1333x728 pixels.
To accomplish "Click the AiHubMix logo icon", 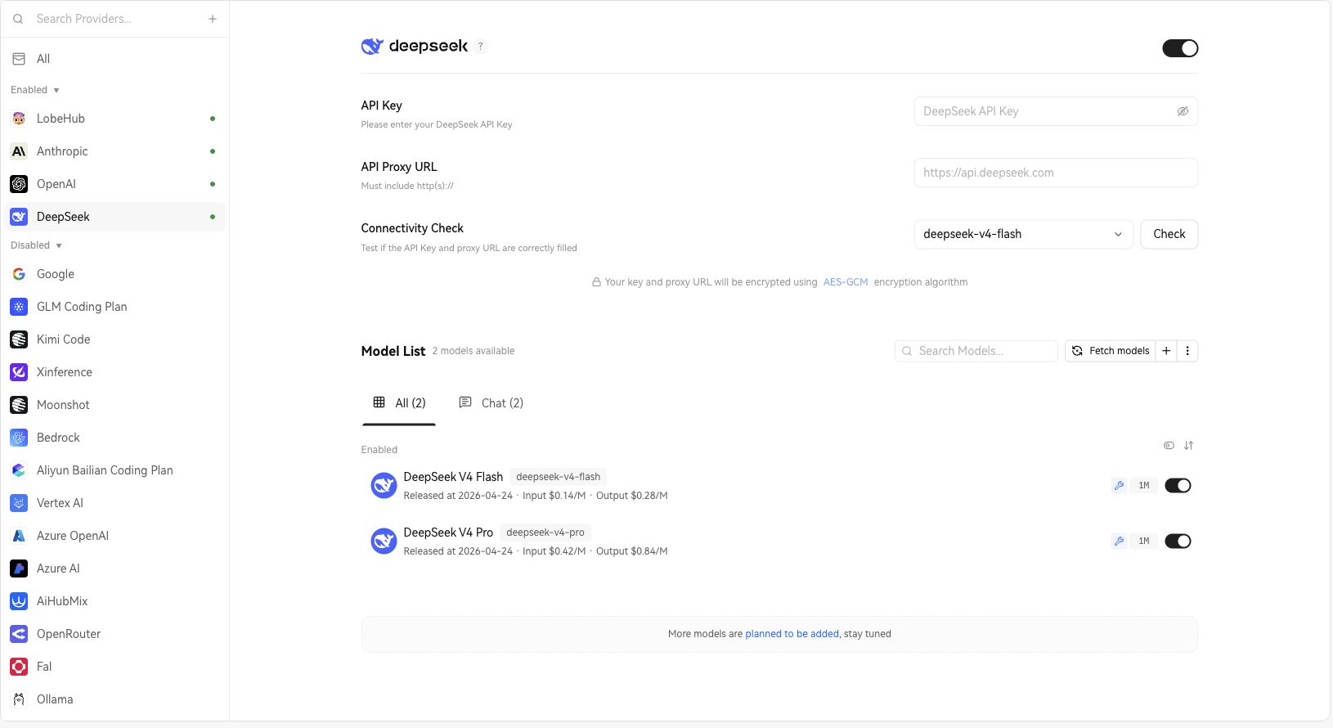I will click(x=19, y=601).
